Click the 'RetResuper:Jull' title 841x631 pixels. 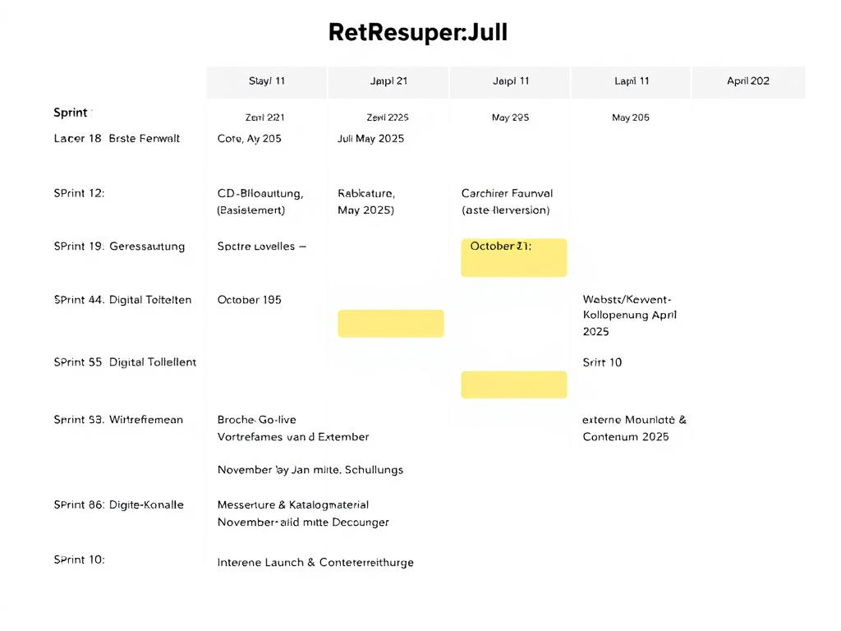point(418,32)
